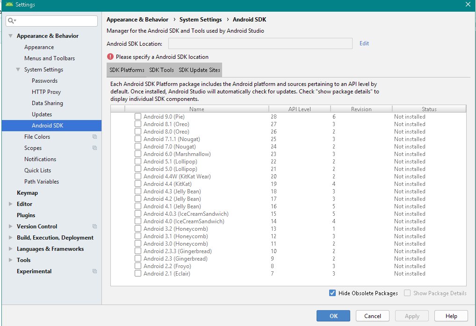Click the project-level icon next to Experimental

tap(95, 271)
